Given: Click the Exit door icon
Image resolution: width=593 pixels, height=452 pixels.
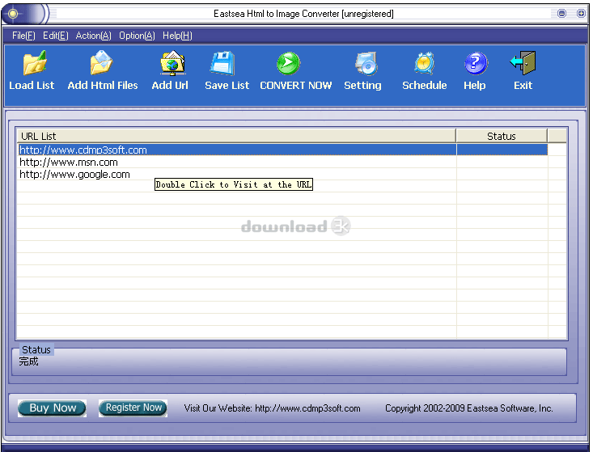Looking at the screenshot, I should click(523, 65).
